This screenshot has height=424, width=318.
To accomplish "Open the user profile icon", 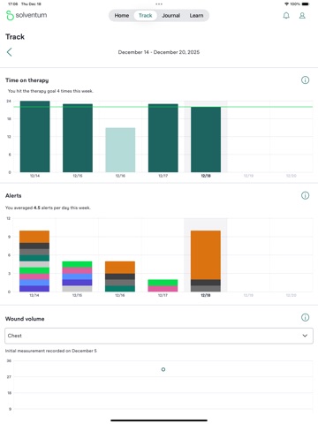I will (302, 15).
